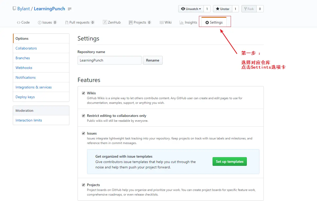Switch to the Issues tab
This screenshot has height=213, width=317.
(x=47, y=22)
